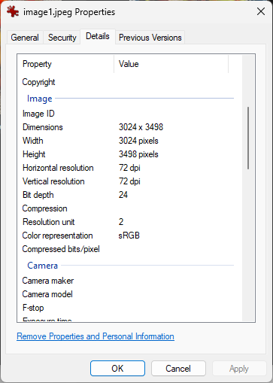
Task: Select the Compressed bits/pixel row
Action: pyautogui.click(x=128, y=249)
